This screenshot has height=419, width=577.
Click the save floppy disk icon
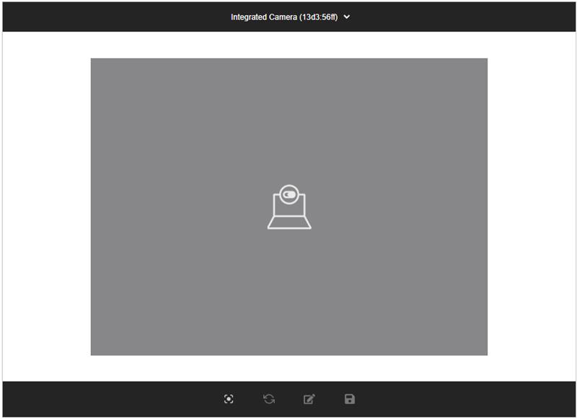350,399
